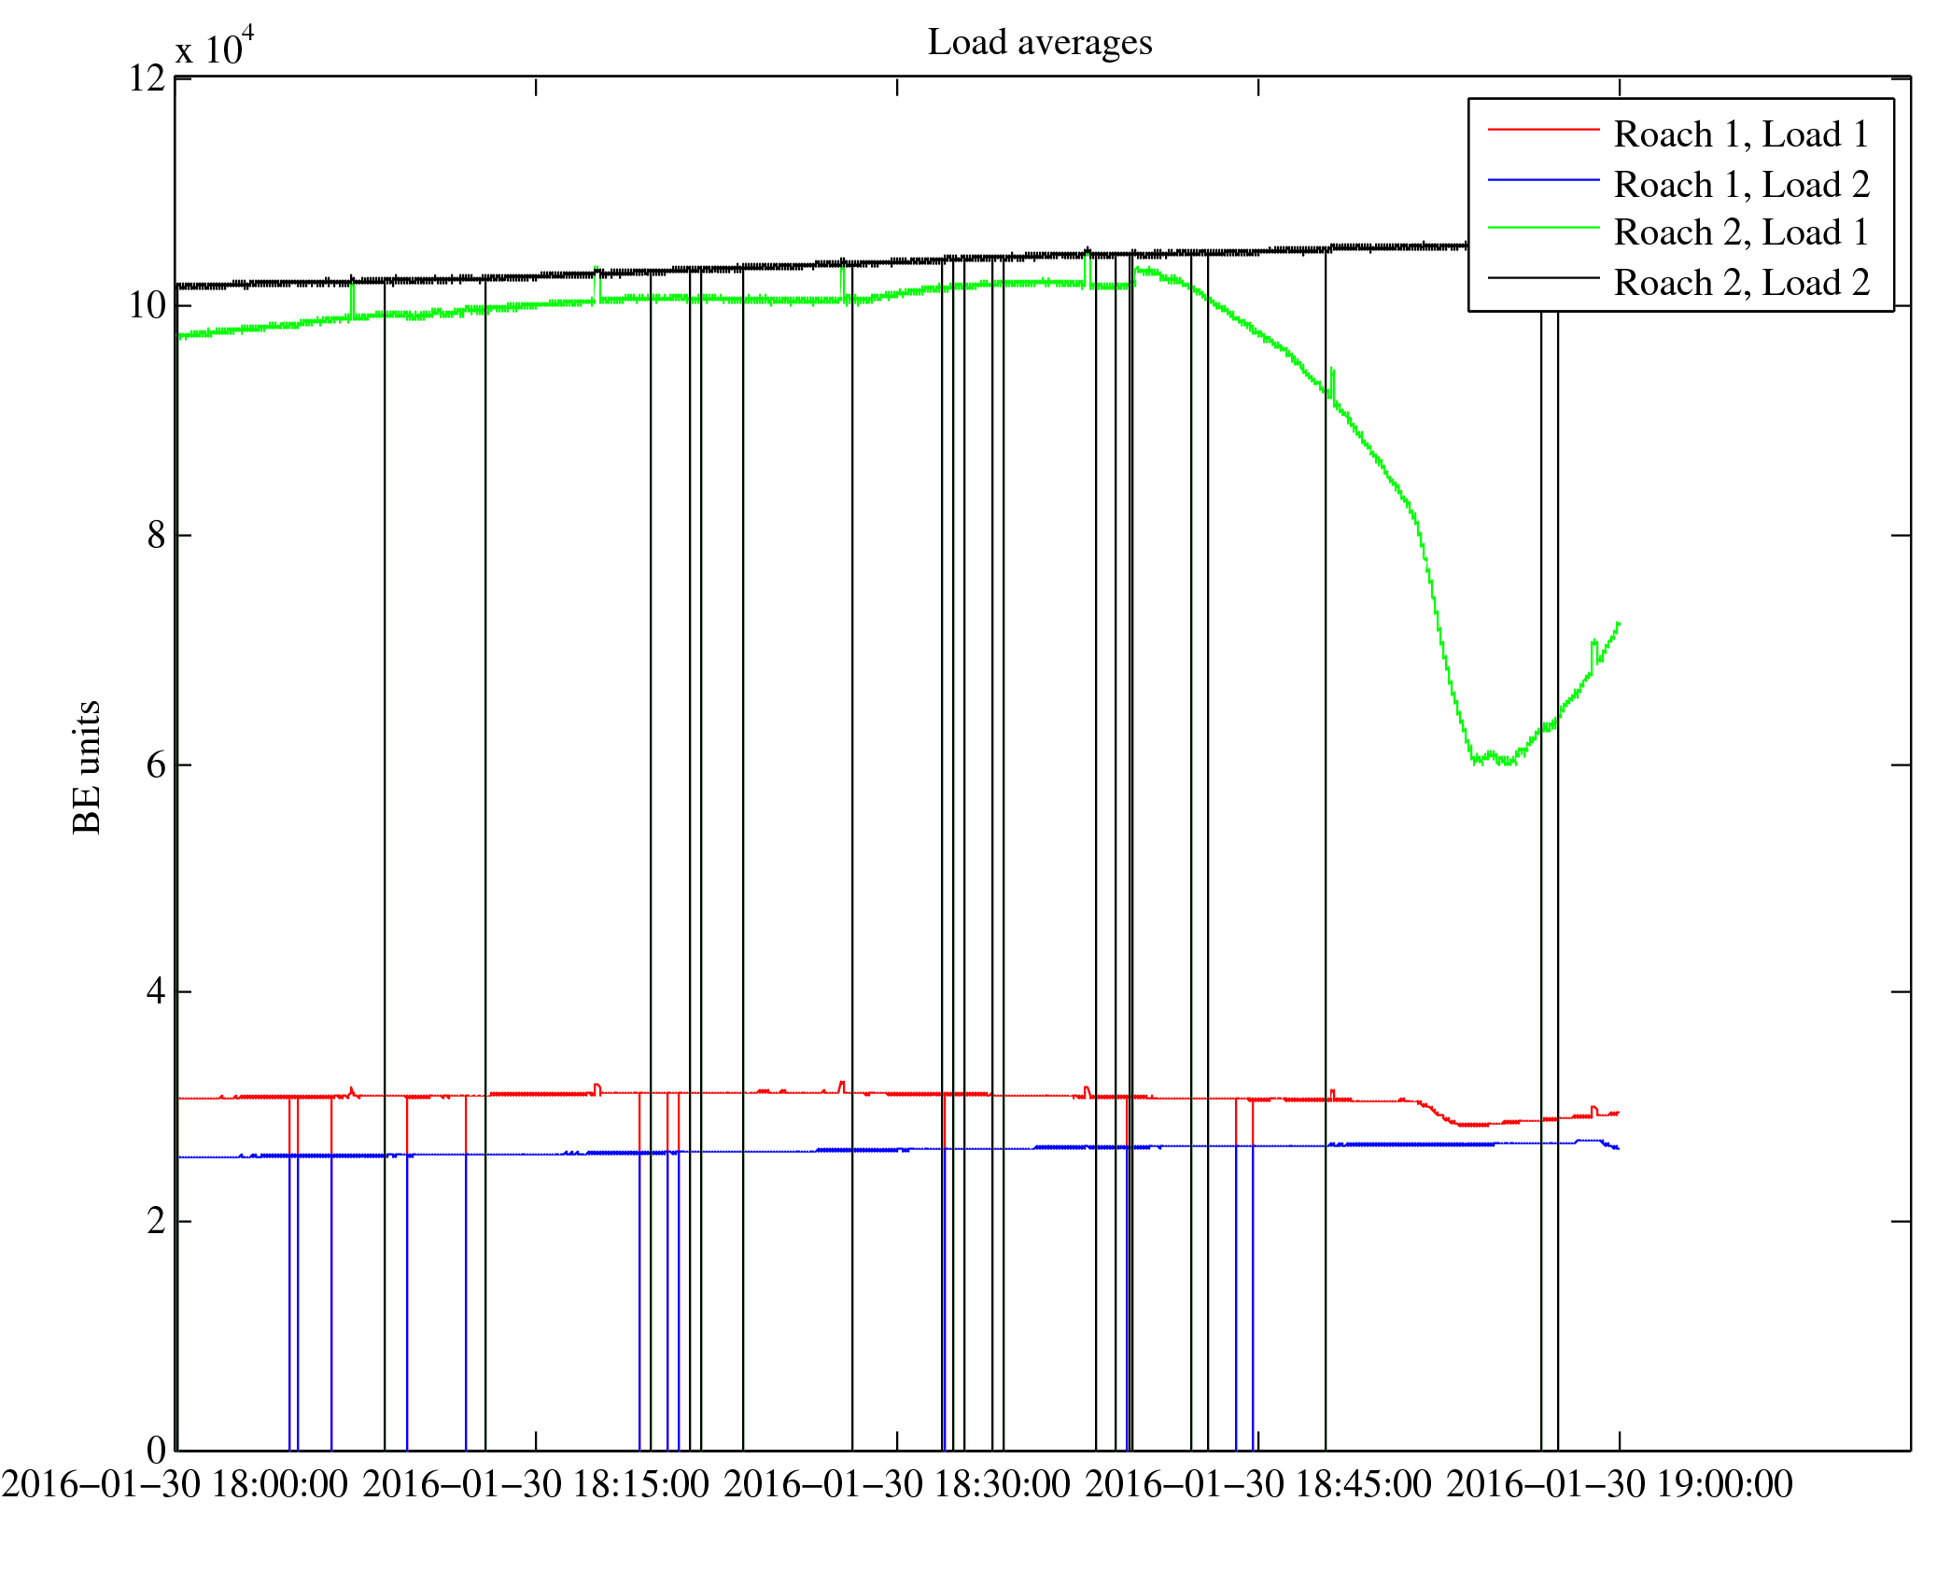Click the 'BE units' y-axis label
Viewport: 1937px width, 1571px height.
[x=87, y=766]
